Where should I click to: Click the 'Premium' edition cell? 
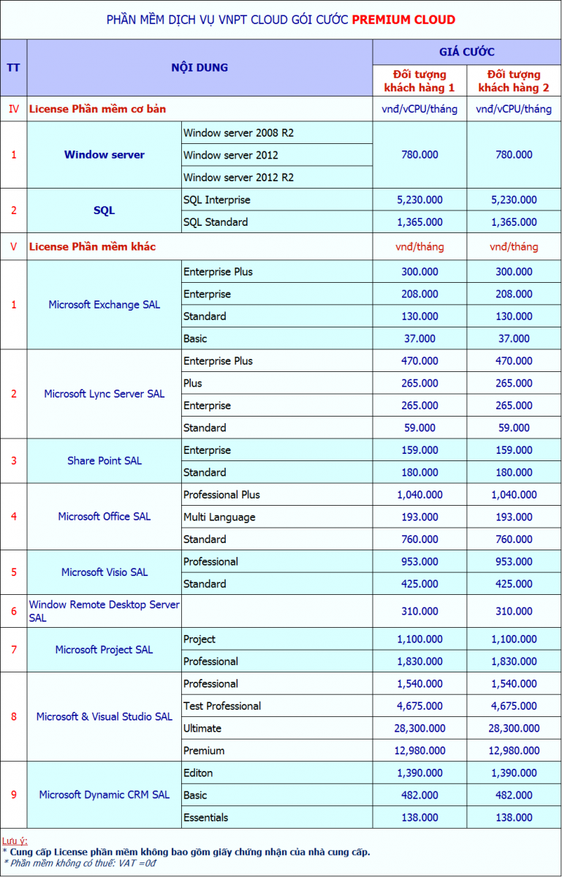(277, 751)
